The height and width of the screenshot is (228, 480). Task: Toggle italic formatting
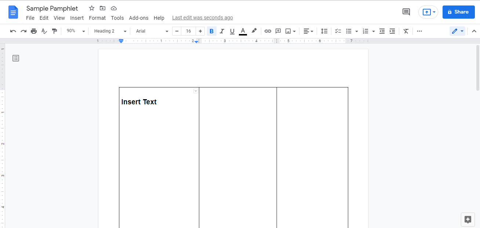pos(222,31)
